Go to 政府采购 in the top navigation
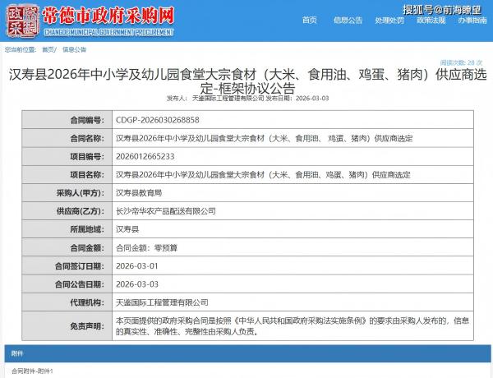 click(390, 20)
